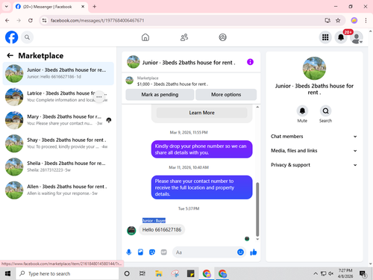This screenshot has height=280, width=373.
Task: Open the Facebook logo home link
Action: 11,37
